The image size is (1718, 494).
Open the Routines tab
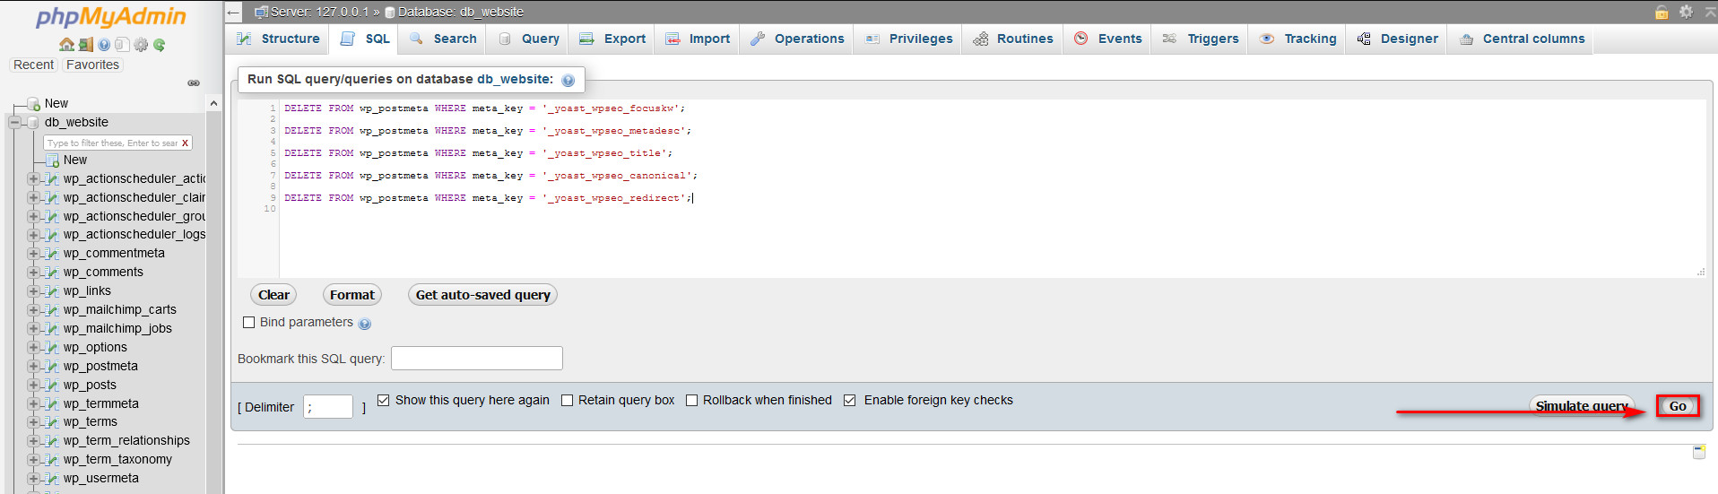pos(1013,39)
